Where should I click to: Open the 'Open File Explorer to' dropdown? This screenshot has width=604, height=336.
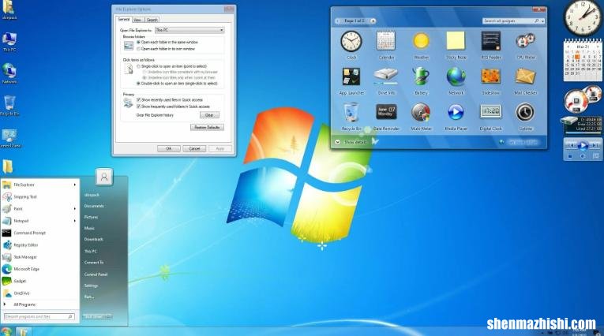point(189,30)
